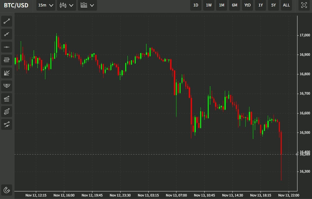The image size is (312, 199).
Task: Set chart range to 1M
Action: point(222,5)
